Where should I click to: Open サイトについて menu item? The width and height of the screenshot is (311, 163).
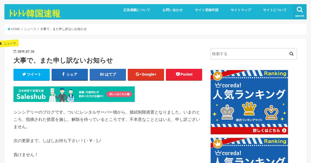(x=275, y=10)
